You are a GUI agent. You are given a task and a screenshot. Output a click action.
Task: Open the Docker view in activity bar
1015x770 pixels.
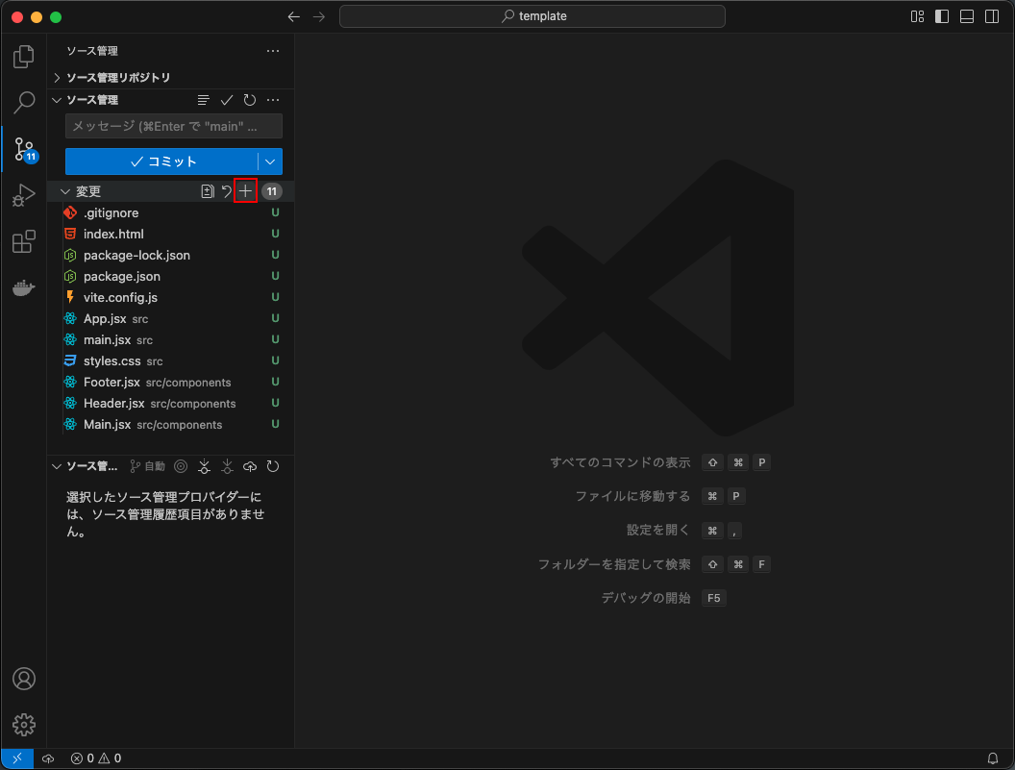point(23,287)
